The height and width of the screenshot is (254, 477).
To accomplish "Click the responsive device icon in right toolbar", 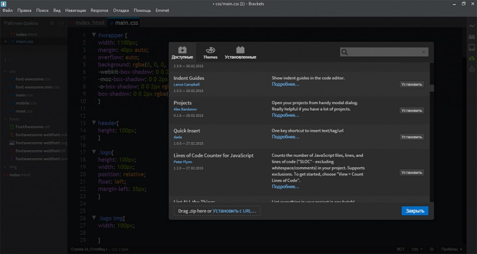I will pyautogui.click(x=471, y=47).
